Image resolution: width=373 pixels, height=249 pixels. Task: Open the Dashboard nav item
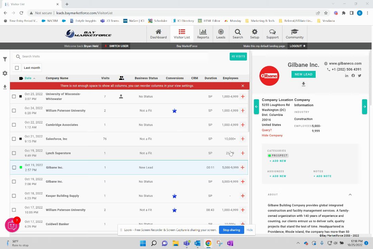pyautogui.click(x=158, y=34)
